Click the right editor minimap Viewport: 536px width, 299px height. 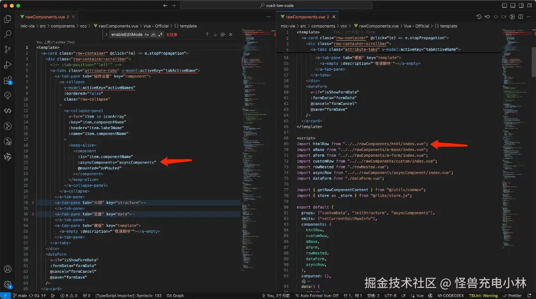point(517,138)
